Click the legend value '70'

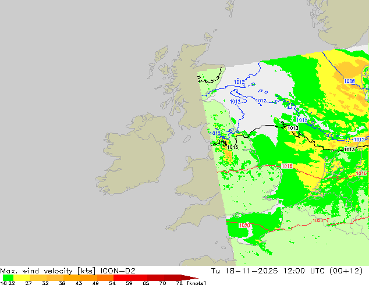[162, 283]
